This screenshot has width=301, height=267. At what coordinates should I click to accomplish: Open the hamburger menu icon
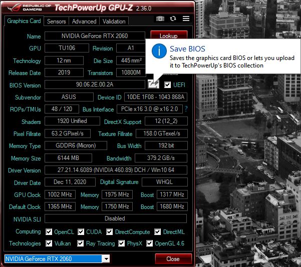(x=186, y=18)
